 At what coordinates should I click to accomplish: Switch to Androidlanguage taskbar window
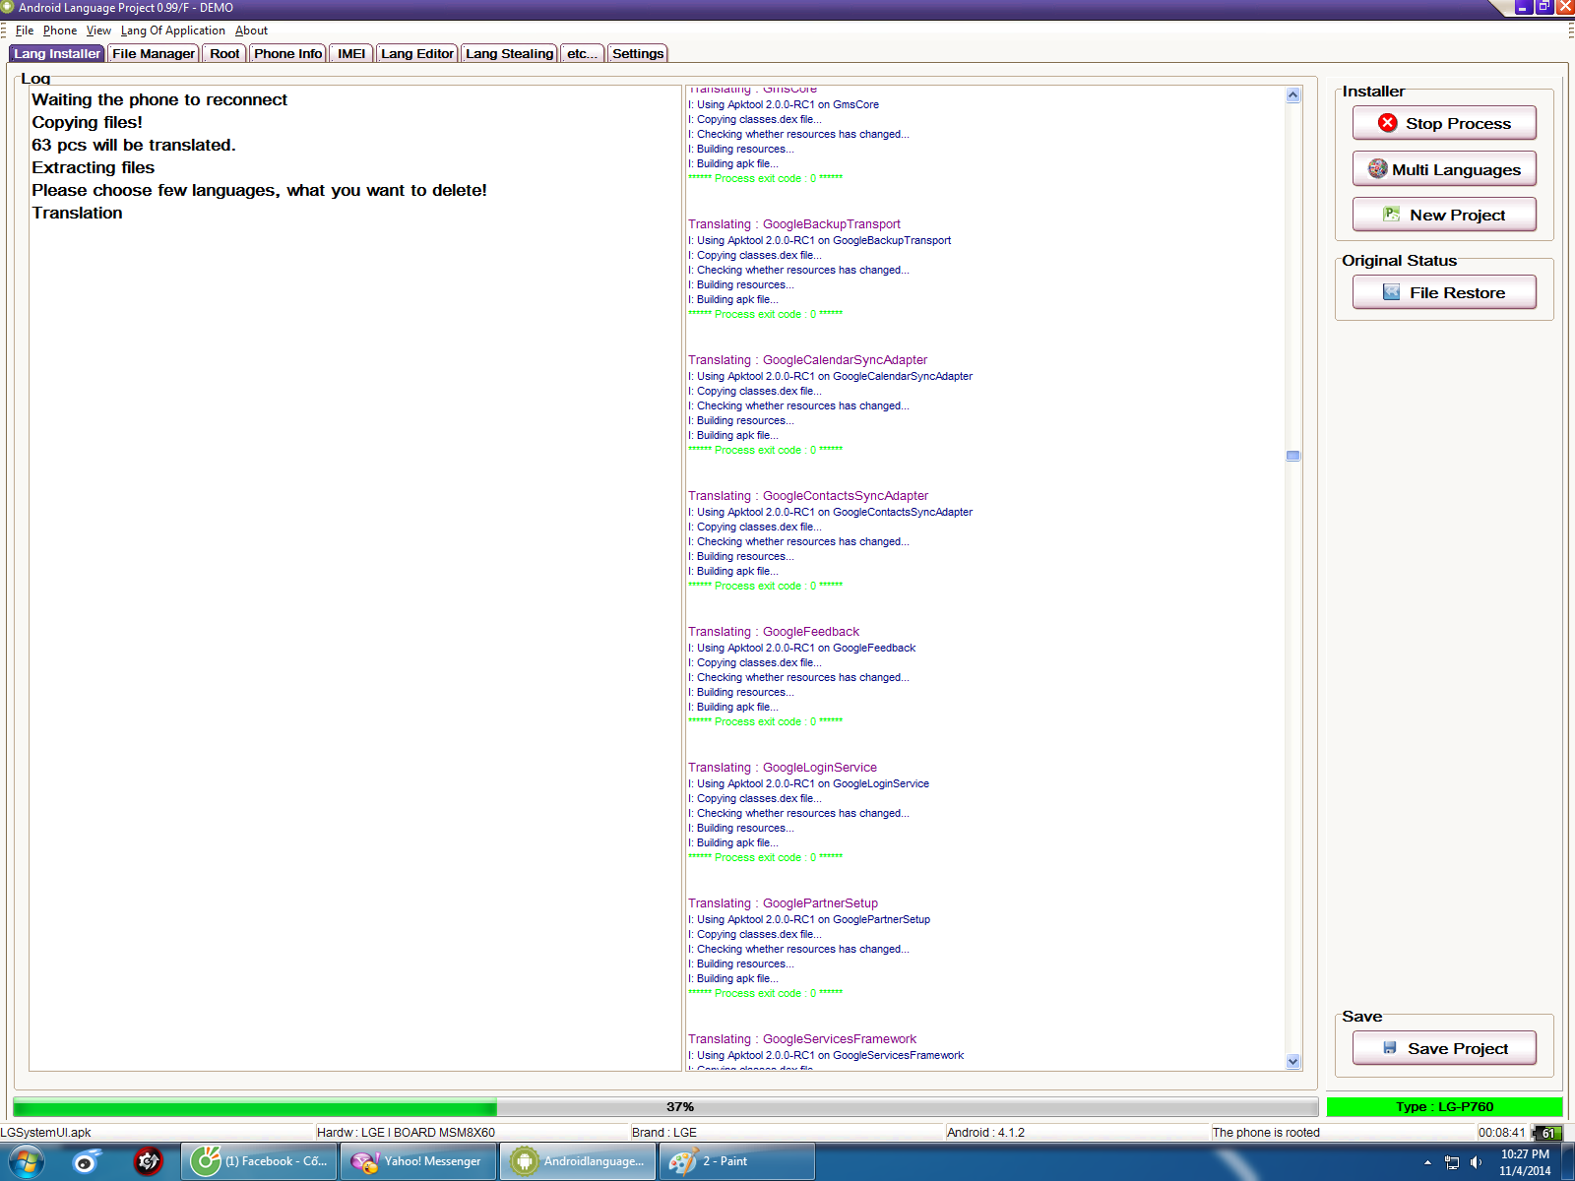click(x=579, y=1161)
